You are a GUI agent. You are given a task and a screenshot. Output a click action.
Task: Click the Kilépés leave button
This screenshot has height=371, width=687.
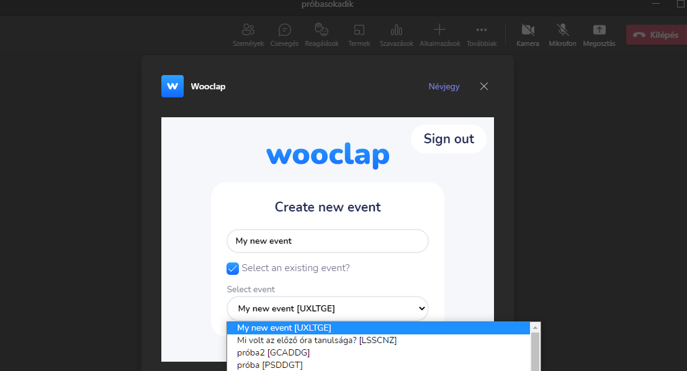tap(657, 35)
